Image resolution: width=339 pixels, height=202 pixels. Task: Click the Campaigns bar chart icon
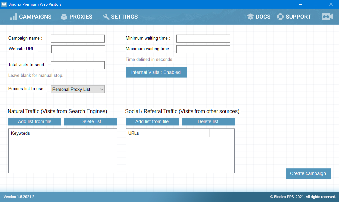pos(14,17)
